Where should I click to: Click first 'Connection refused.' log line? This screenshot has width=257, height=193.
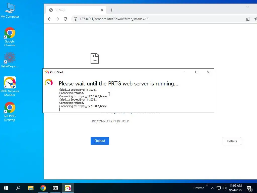[x=72, y=93]
